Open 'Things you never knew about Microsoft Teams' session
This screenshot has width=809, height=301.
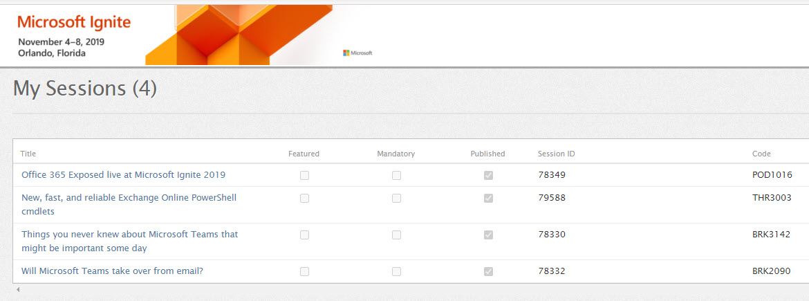point(129,241)
